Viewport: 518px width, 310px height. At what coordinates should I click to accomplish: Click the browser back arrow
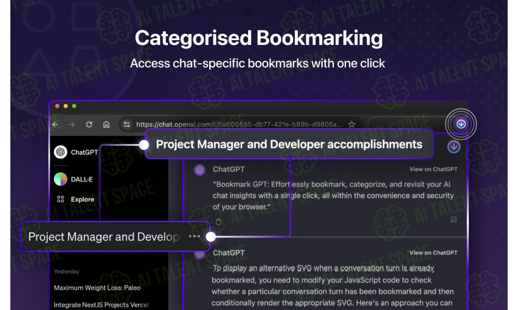[x=55, y=125]
